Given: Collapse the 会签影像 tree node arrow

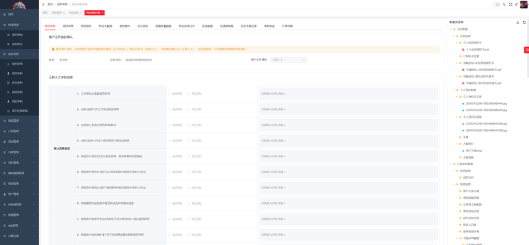Looking at the screenshot, I should click(450, 29).
